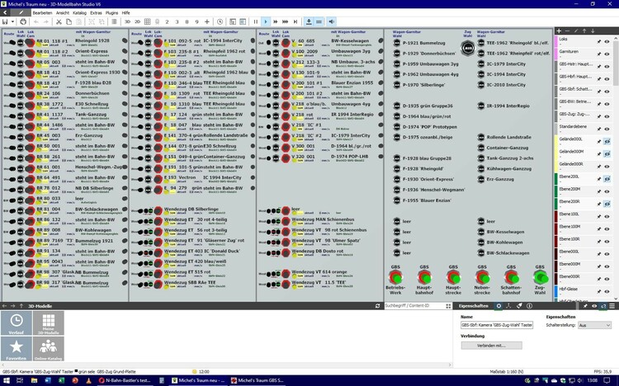Click the fast-forward double arrow button
This screenshot has height=386, width=619.
pos(276,21)
